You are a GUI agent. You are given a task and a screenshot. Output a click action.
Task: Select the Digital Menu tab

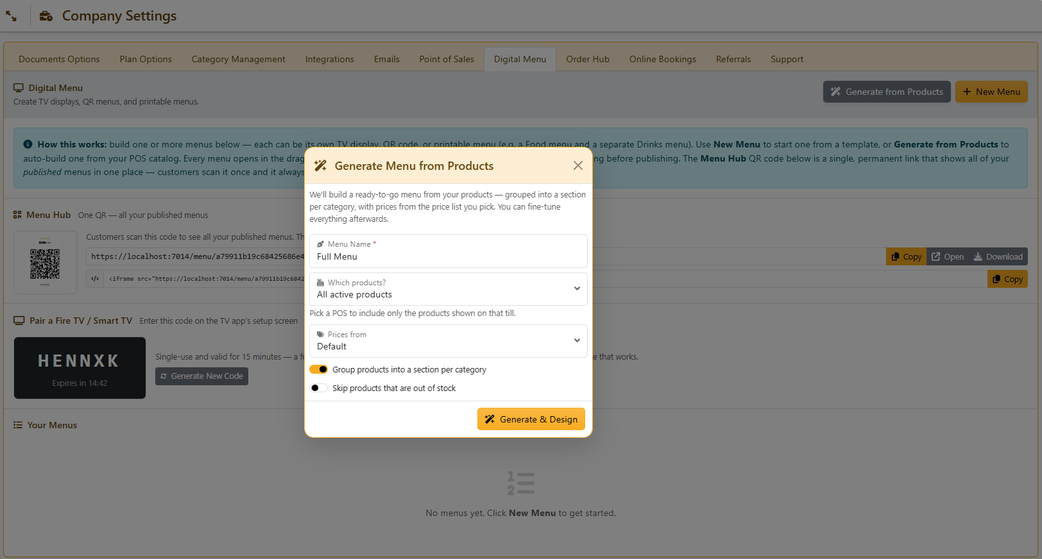(520, 59)
